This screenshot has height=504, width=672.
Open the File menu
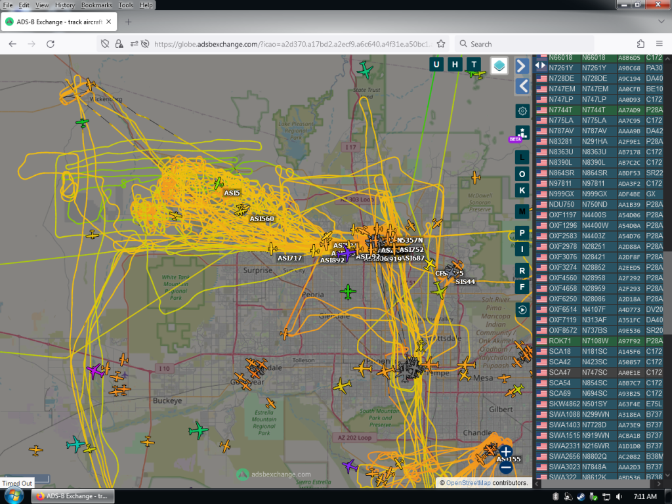click(x=8, y=5)
